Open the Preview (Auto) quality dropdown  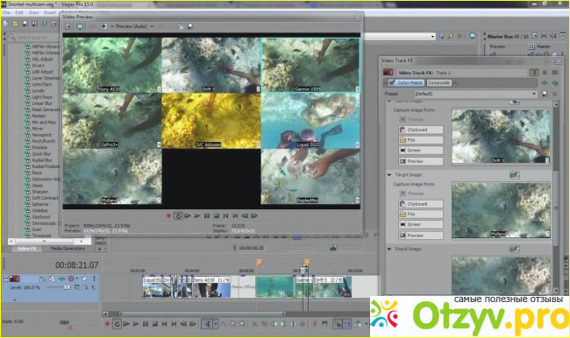(152, 26)
